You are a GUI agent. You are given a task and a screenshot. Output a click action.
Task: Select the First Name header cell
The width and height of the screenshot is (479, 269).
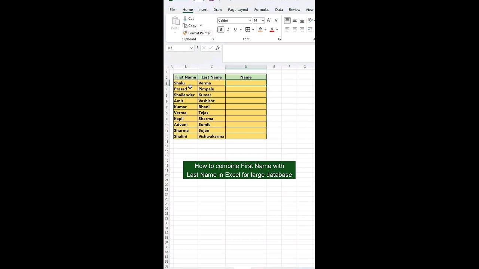tap(185, 77)
